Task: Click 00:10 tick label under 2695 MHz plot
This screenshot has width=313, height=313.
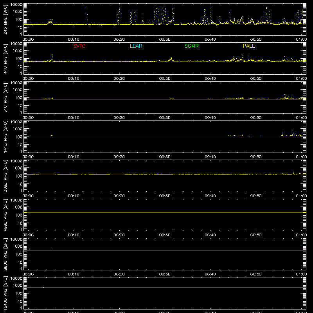Action: [x=74, y=196]
